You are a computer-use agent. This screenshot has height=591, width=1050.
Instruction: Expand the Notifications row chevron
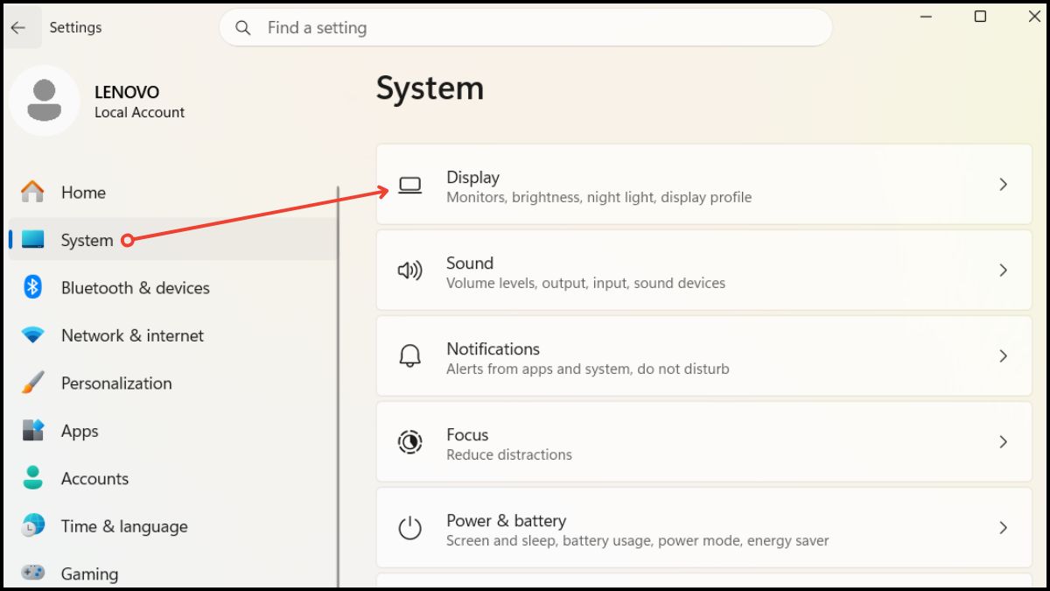1004,356
